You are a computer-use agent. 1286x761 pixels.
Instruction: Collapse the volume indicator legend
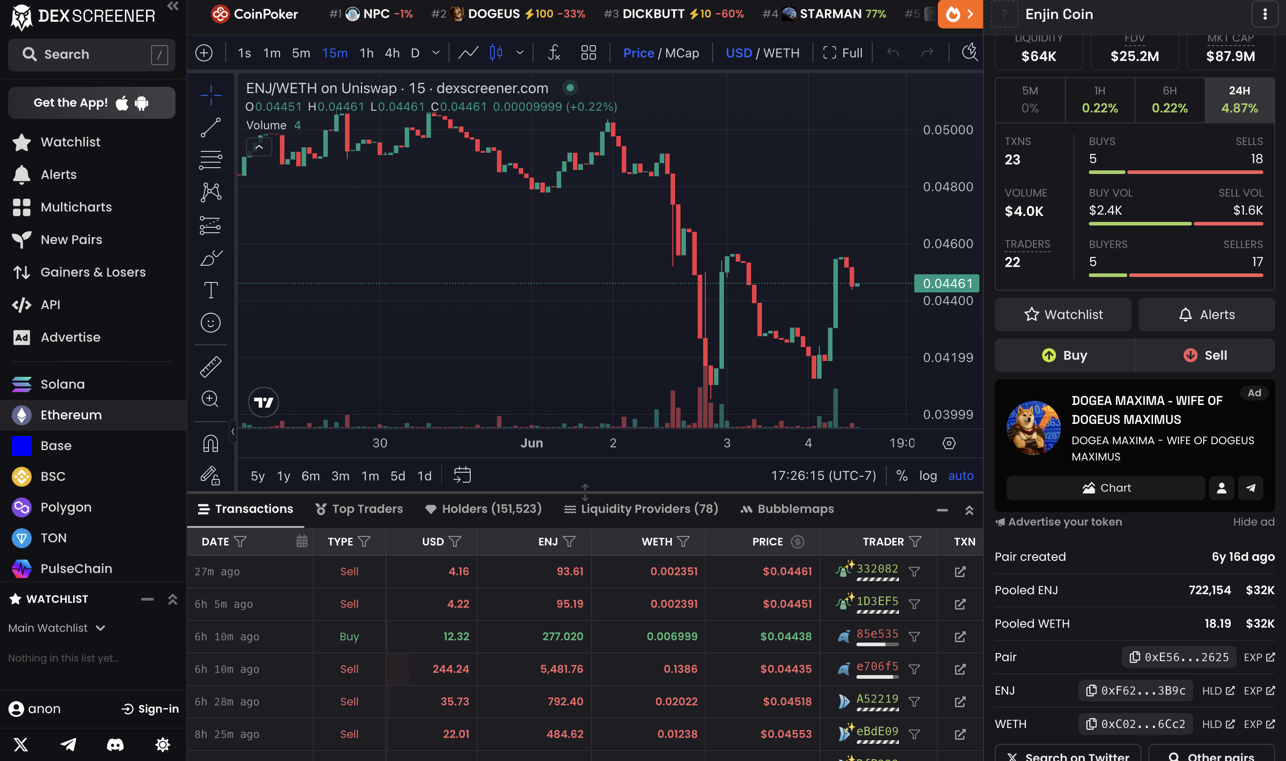tap(259, 147)
